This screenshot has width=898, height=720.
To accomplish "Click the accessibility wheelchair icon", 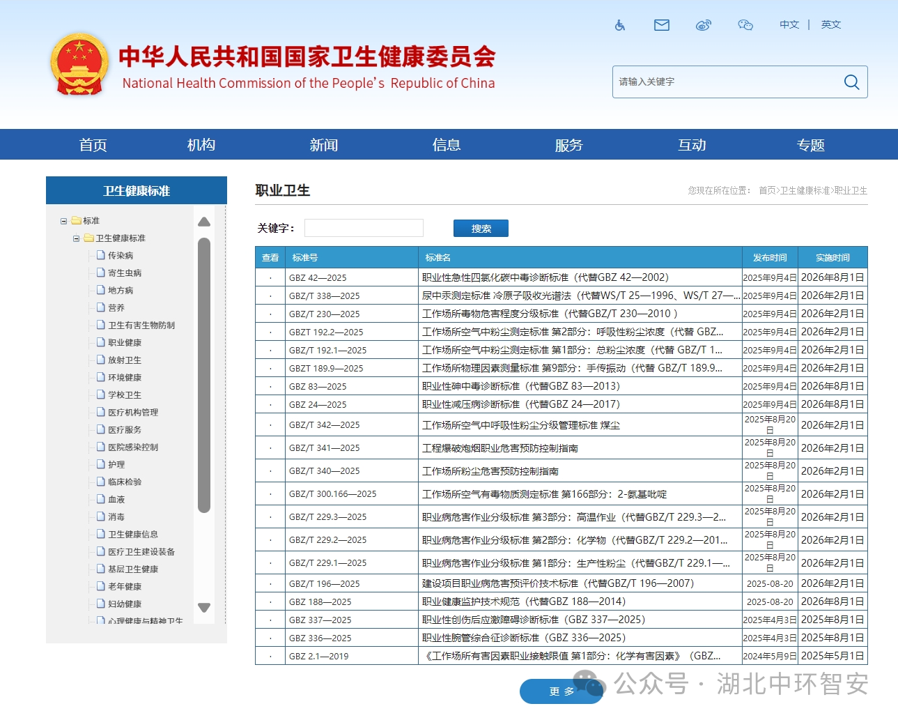I will coord(619,25).
